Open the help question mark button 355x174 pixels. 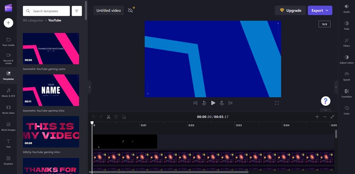click(x=326, y=101)
